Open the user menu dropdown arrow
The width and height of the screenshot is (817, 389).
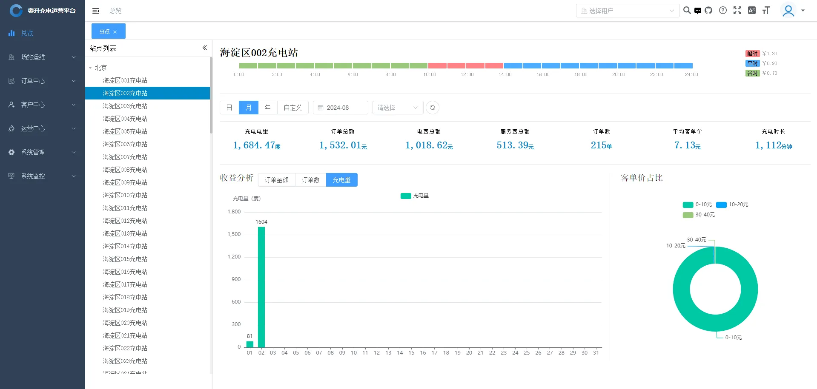point(803,11)
